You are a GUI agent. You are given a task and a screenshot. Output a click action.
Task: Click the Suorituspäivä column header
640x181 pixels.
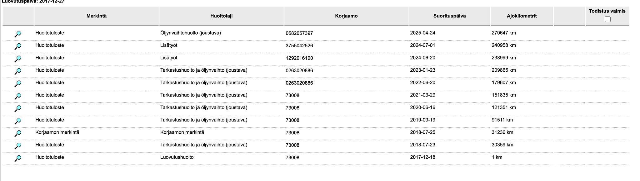(449, 16)
